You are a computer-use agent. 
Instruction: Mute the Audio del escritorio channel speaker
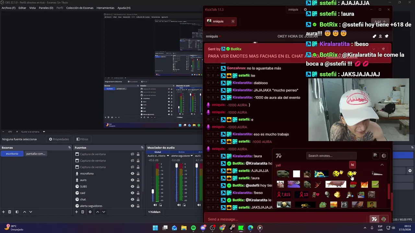coord(155,205)
